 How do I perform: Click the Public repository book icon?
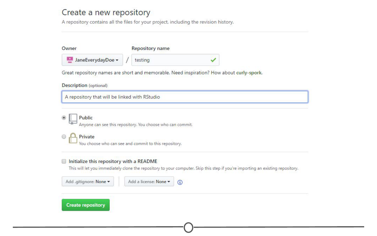click(73, 119)
